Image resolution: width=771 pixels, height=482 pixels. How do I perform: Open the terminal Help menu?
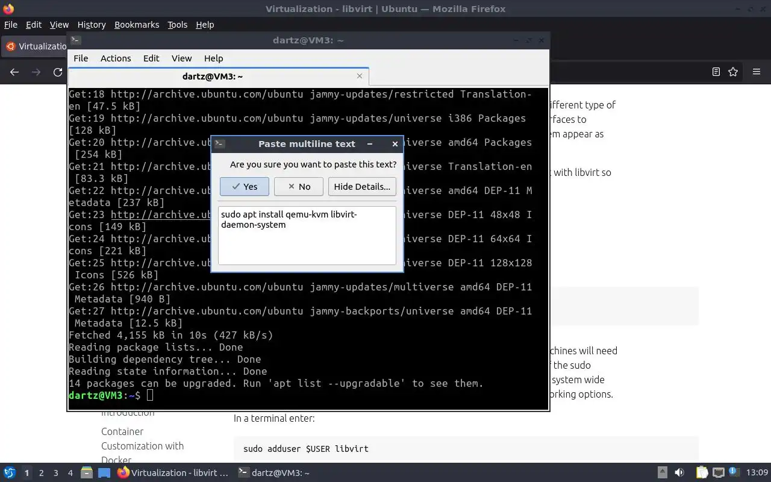tap(214, 58)
